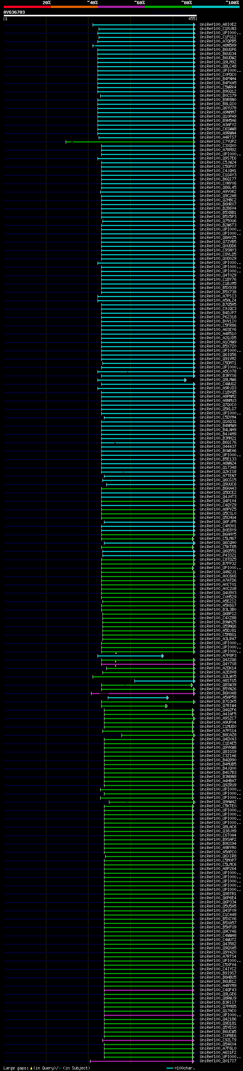This screenshot has height=1071, width=243.
Task: Open the UniRef100_A7QPB5 hit label
Action: coord(218,41)
